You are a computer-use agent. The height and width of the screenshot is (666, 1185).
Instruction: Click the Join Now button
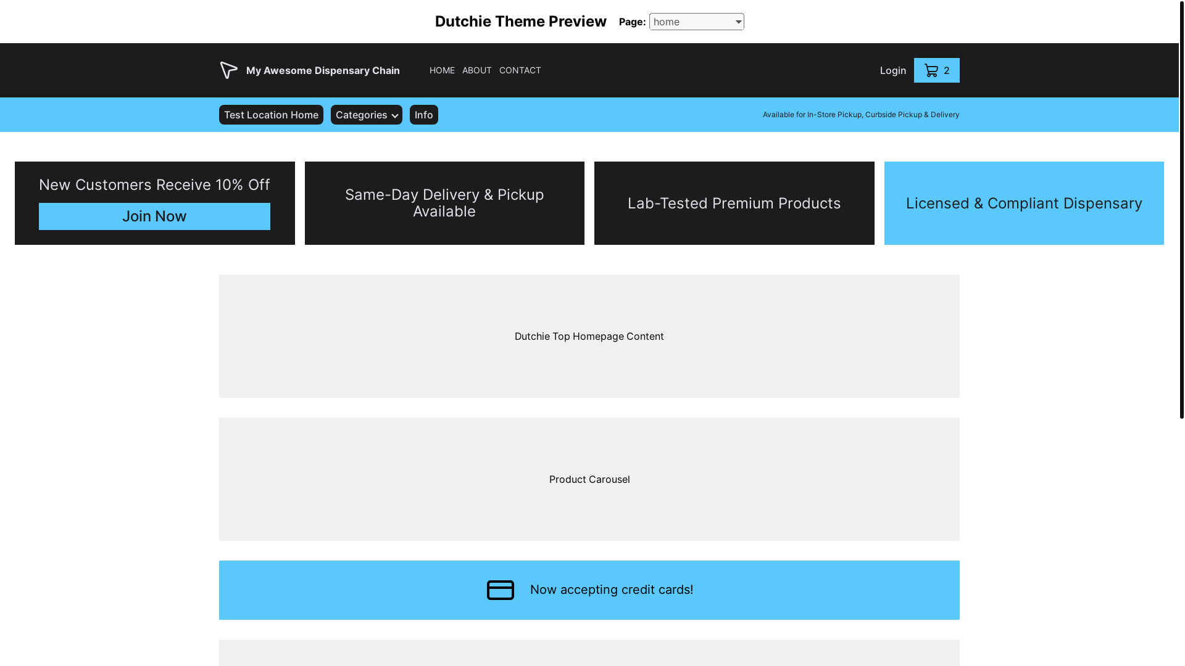point(154,216)
